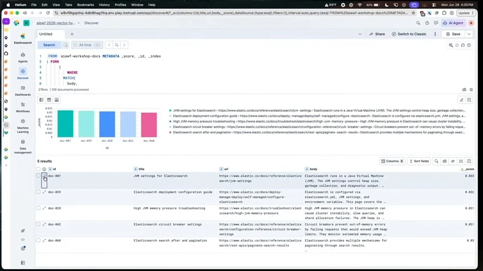Open the AI Agent panel
483x271 pixels.
coord(453,23)
